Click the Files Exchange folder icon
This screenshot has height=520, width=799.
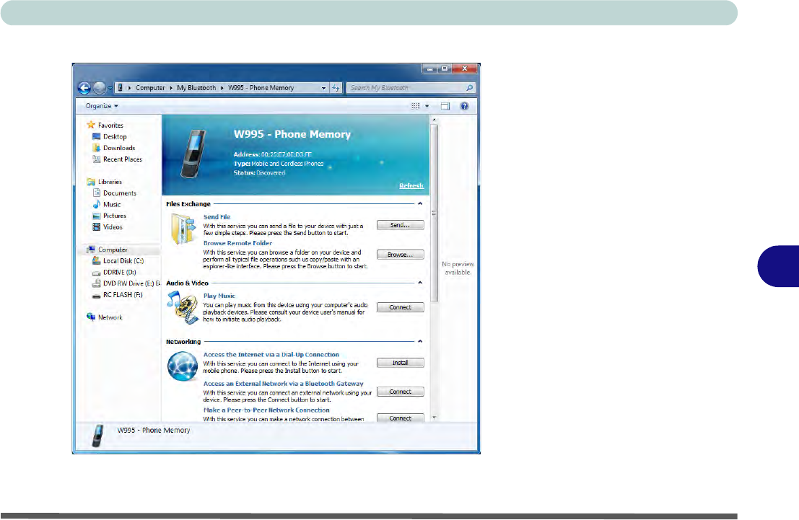[x=183, y=229]
